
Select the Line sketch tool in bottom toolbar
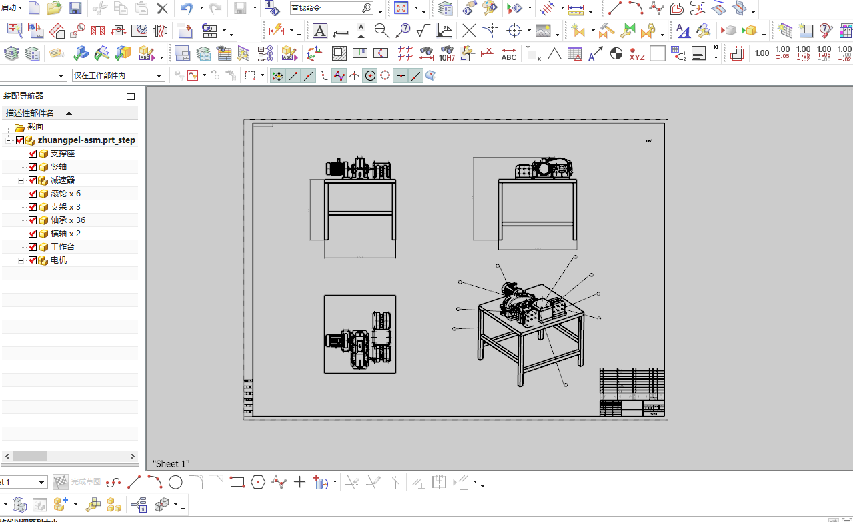pos(134,482)
